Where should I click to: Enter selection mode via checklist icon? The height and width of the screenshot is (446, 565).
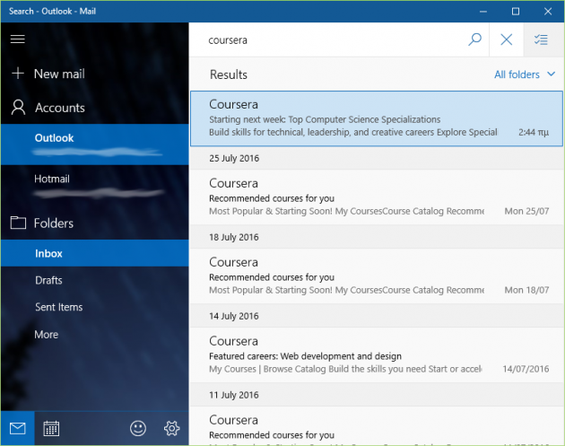pos(541,39)
